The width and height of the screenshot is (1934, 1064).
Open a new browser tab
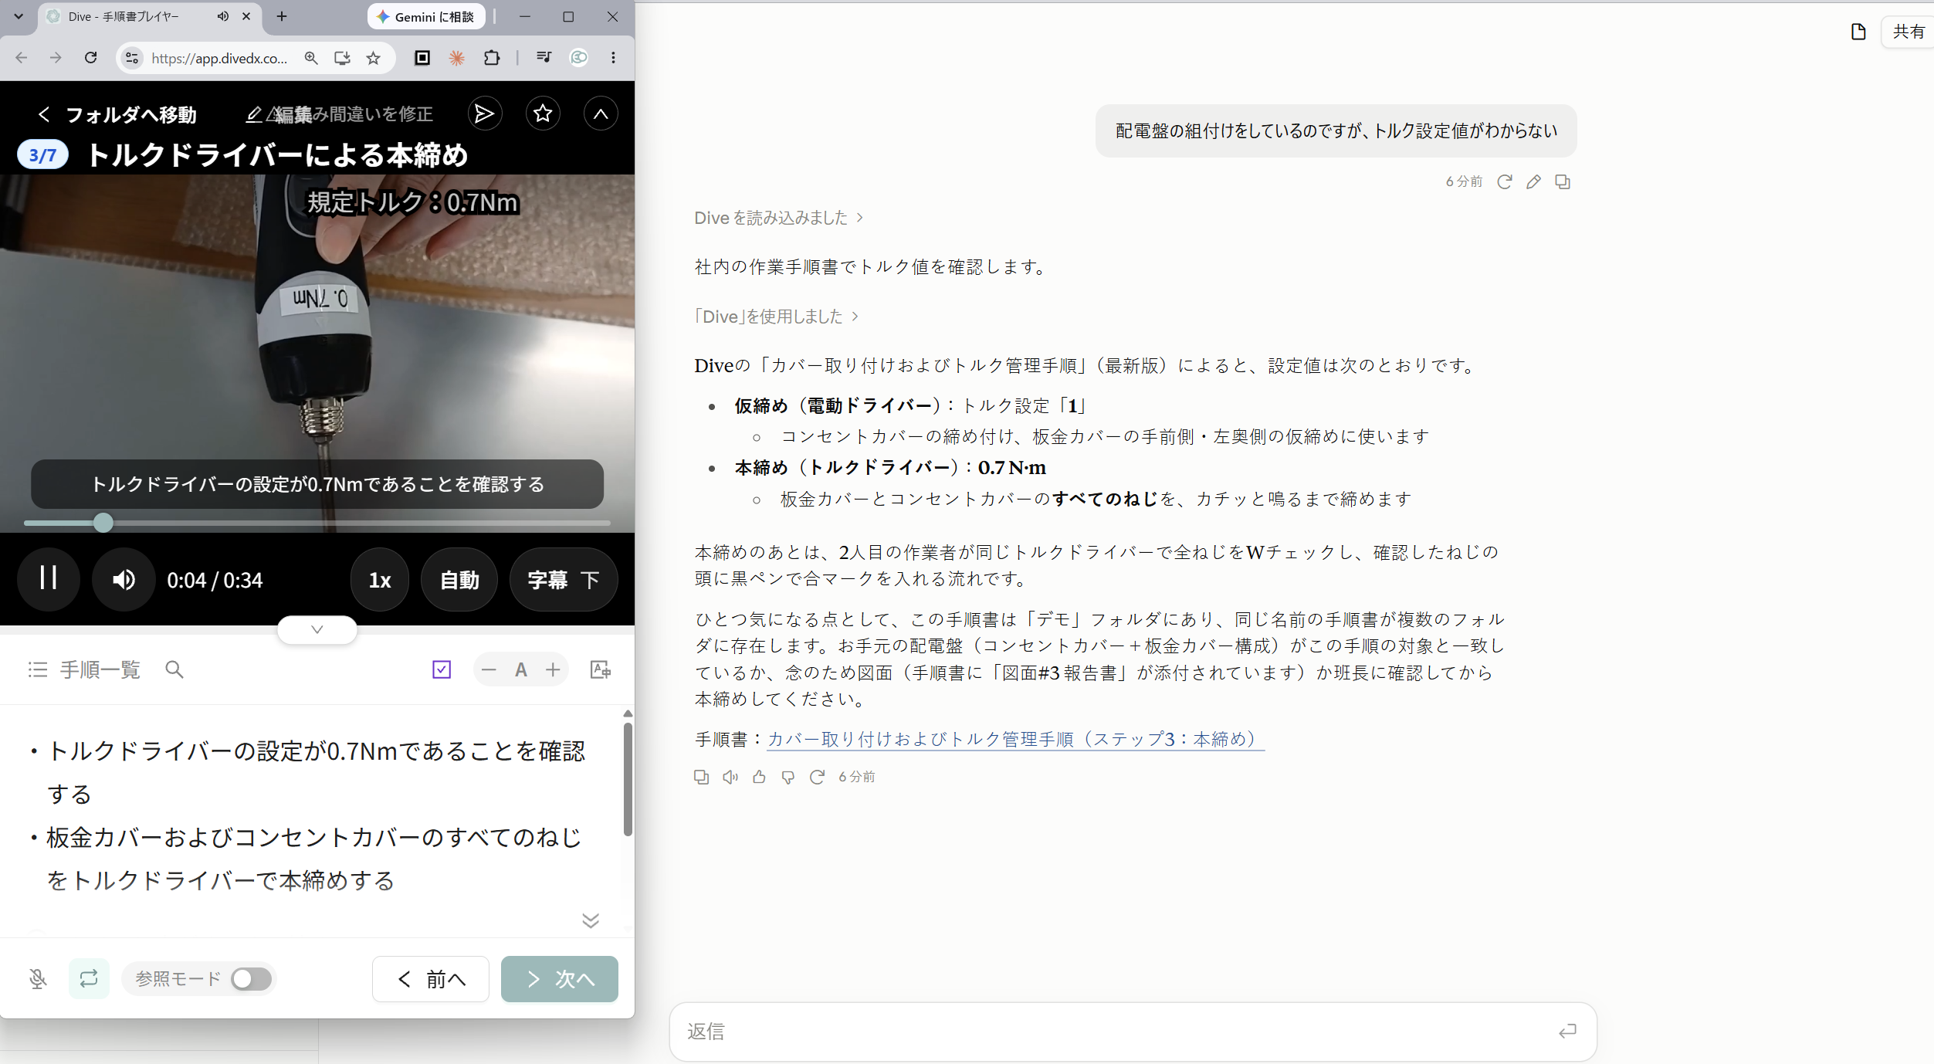tap(282, 16)
